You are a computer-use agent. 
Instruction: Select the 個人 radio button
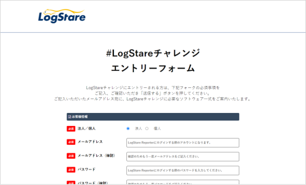147,129
